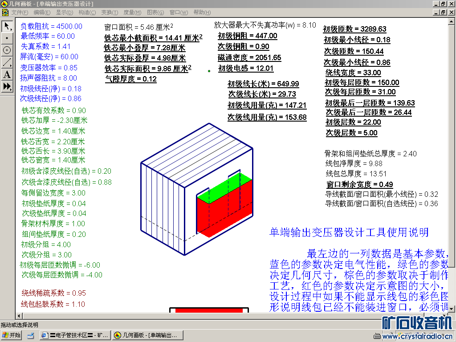Click the document icon beside the File menu
Screen dimensions: 456x342
pyautogui.click(x=5, y=12)
